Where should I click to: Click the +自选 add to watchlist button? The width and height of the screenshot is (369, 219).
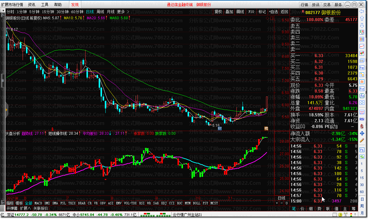click(273, 12)
